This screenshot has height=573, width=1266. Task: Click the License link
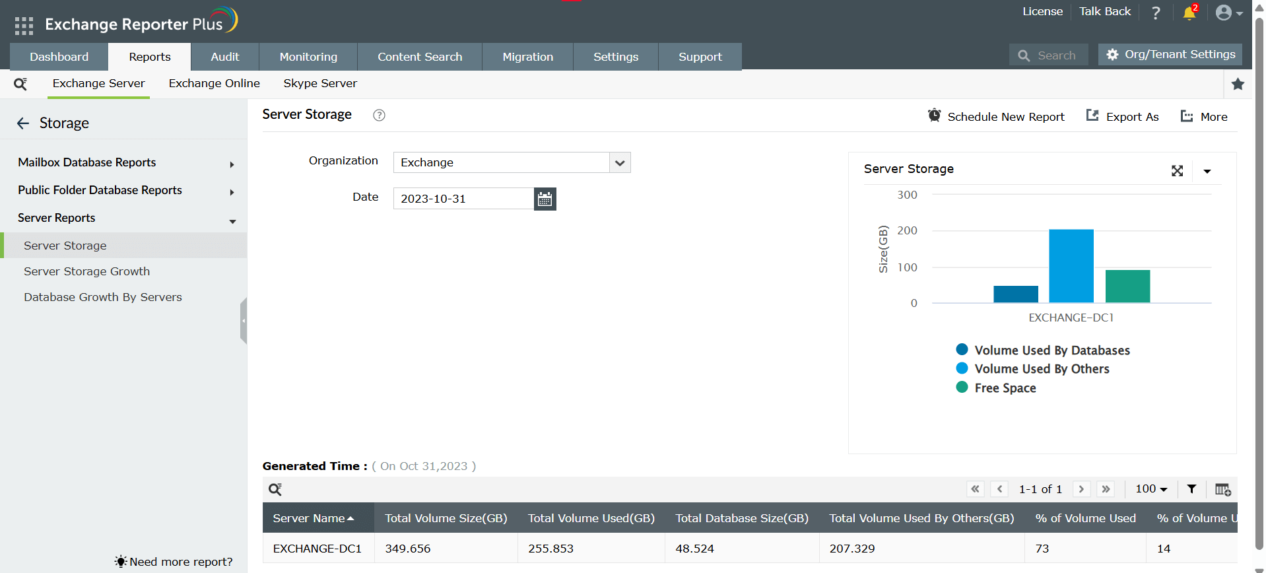pos(1043,11)
